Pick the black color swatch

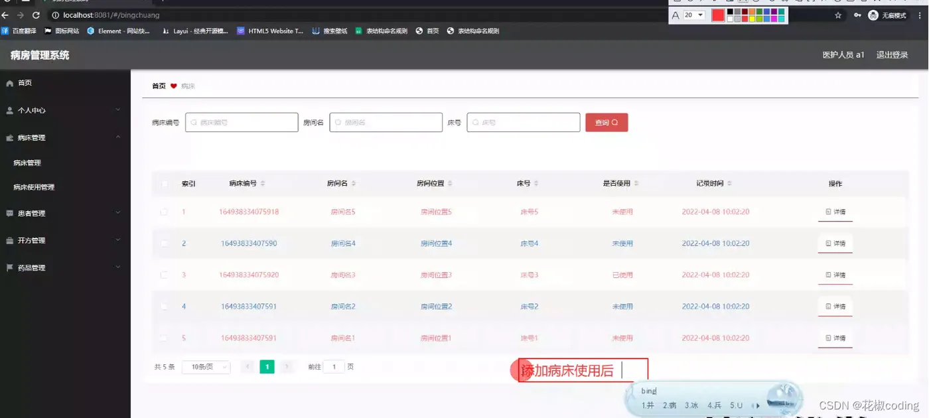click(730, 11)
